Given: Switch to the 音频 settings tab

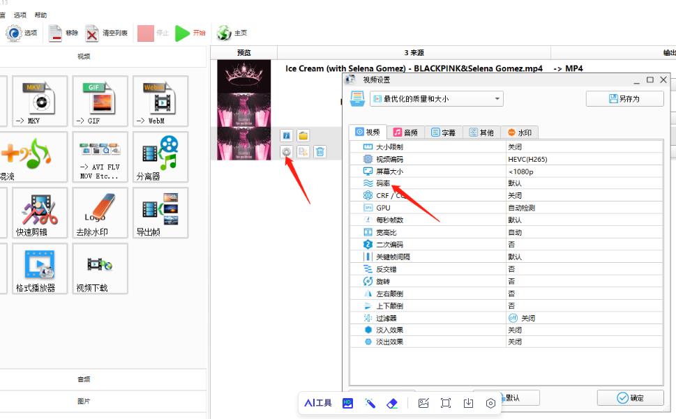Looking at the screenshot, I should (405, 132).
